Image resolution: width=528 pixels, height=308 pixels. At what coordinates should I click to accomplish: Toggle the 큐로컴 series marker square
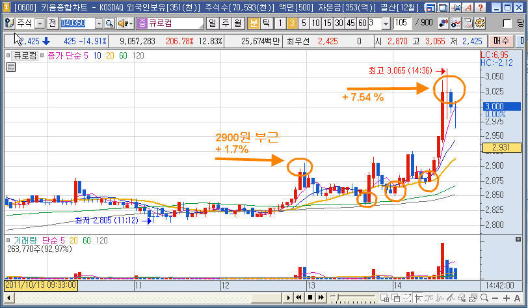(x=8, y=55)
